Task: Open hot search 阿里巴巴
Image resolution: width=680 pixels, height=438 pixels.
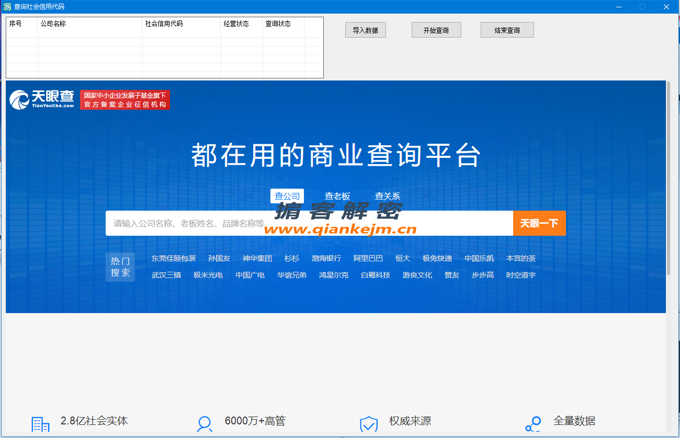Action: click(368, 258)
